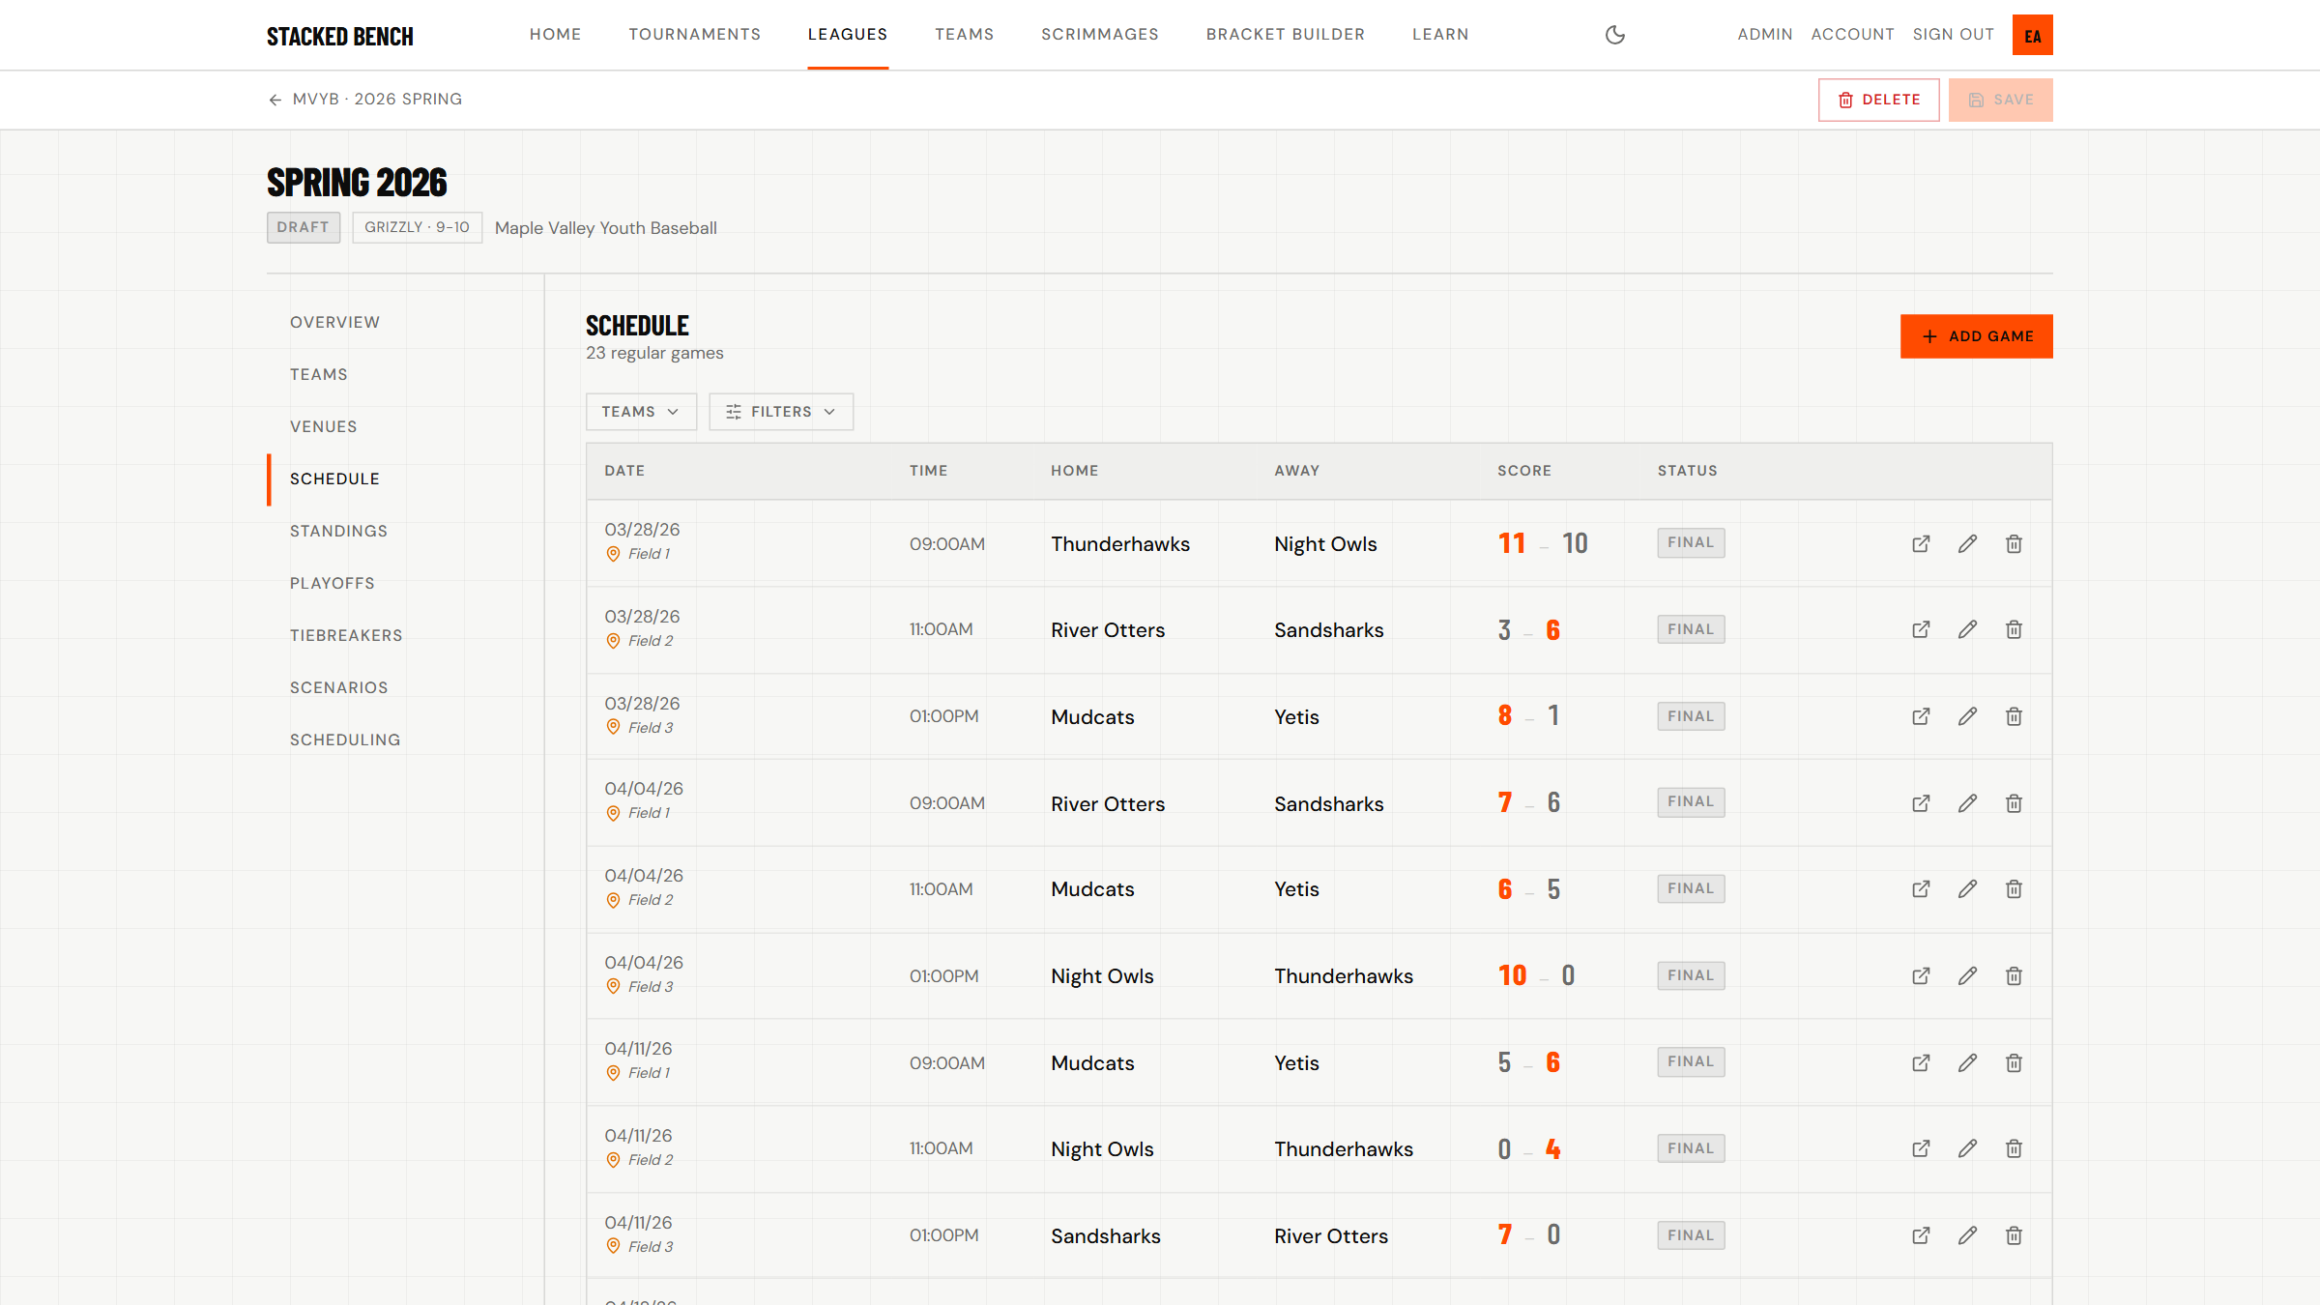The height and width of the screenshot is (1305, 2320).
Task: Open 04/11/26 Mudcats vs Yetis game link
Action: tap(1921, 1062)
